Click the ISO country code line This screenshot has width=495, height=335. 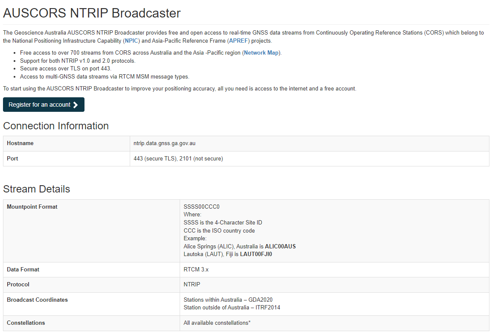coord(219,230)
